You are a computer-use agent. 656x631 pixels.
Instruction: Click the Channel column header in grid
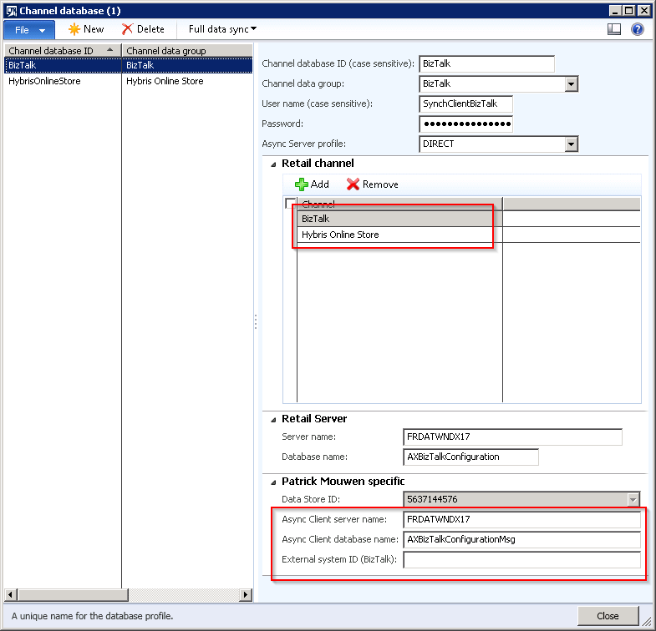coord(399,204)
